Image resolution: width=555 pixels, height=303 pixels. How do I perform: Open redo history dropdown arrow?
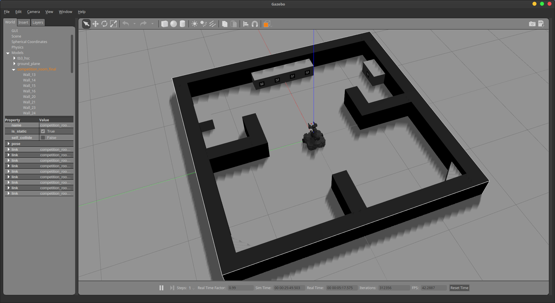click(x=152, y=24)
